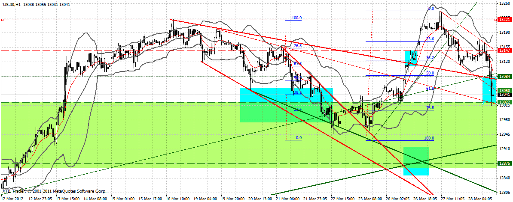Image resolution: width=513 pixels, height=202 pixels.
Task: Click the 100.0 Fibonacci label near 12945 level
Action: pyautogui.click(x=429, y=138)
